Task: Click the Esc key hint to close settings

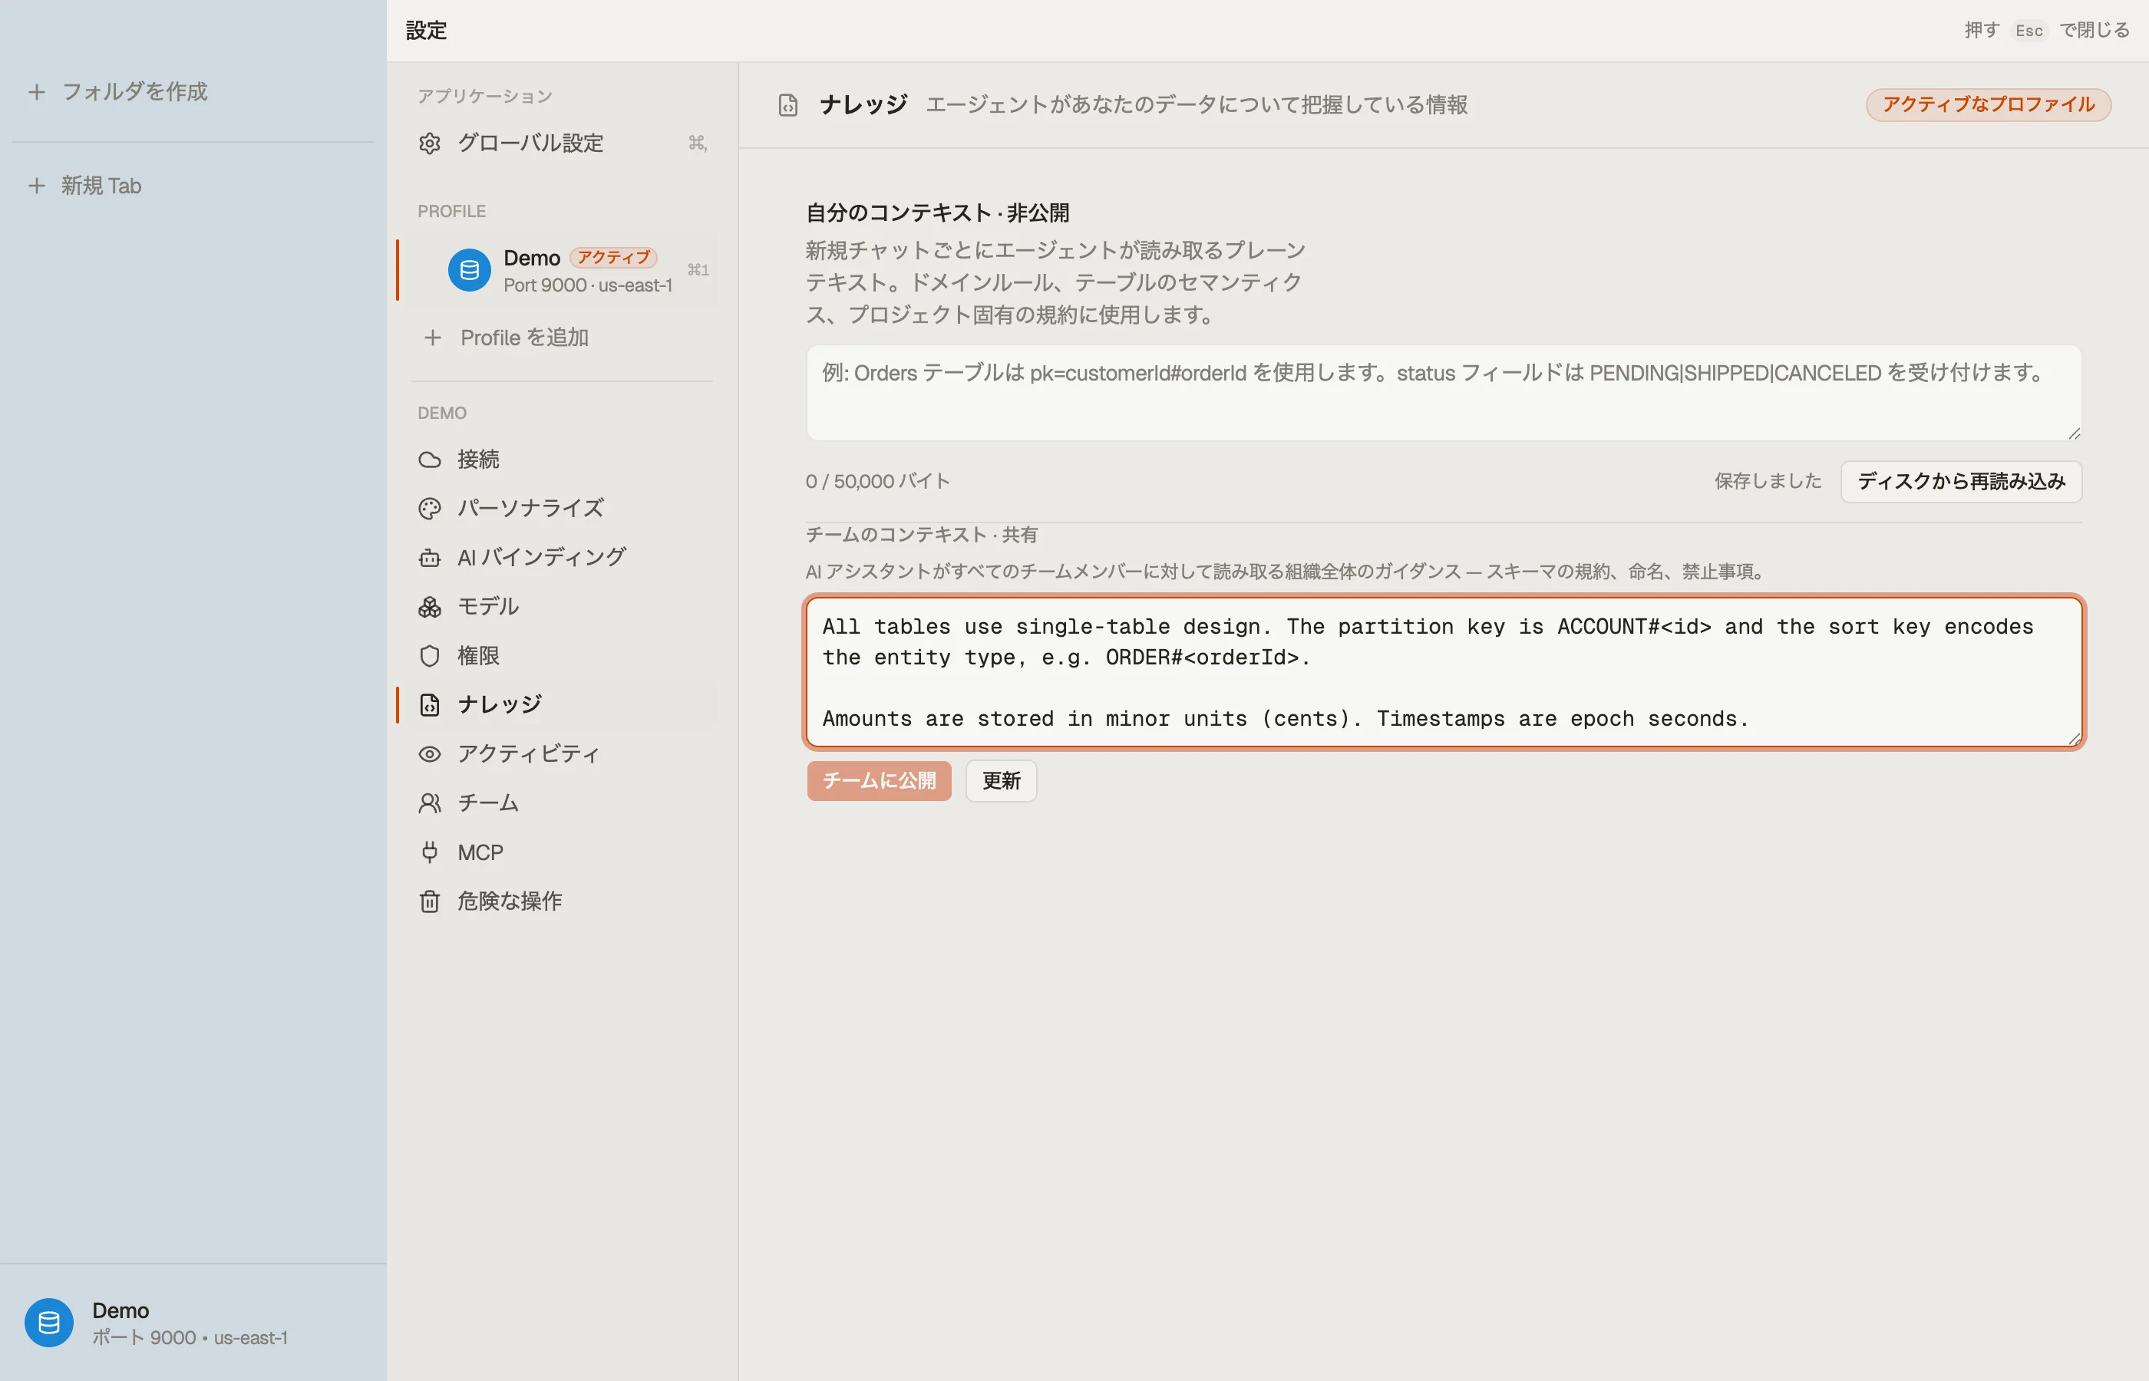Action: [x=2029, y=31]
